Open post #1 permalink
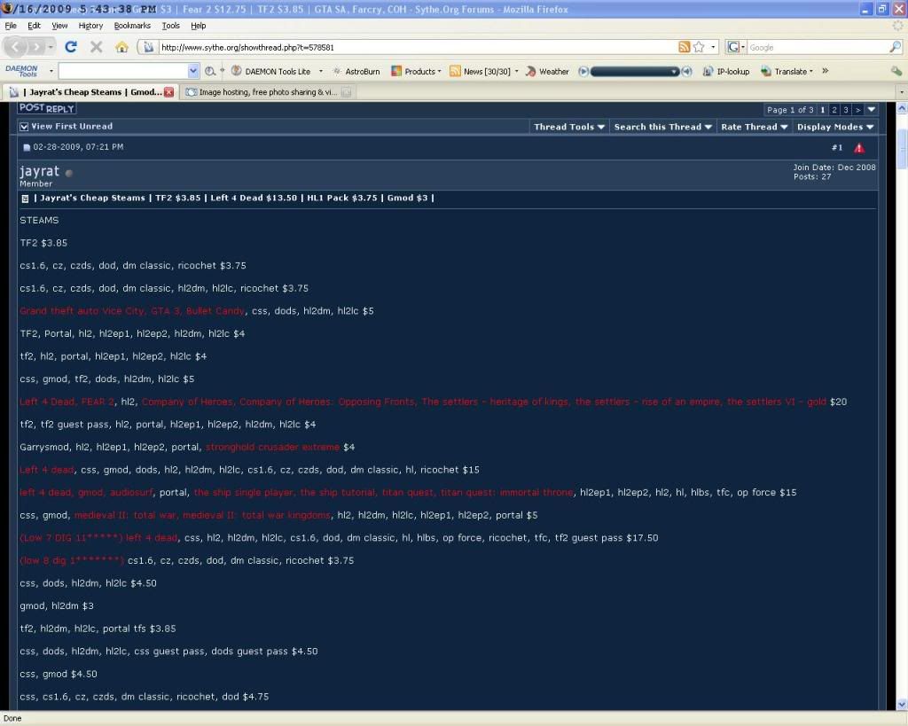The height and width of the screenshot is (726, 908). pos(837,148)
